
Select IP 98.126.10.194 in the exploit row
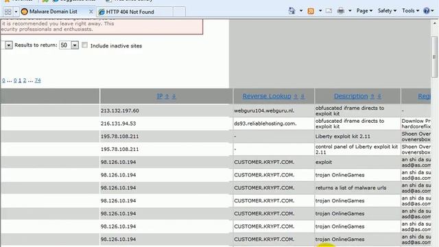tap(118, 162)
